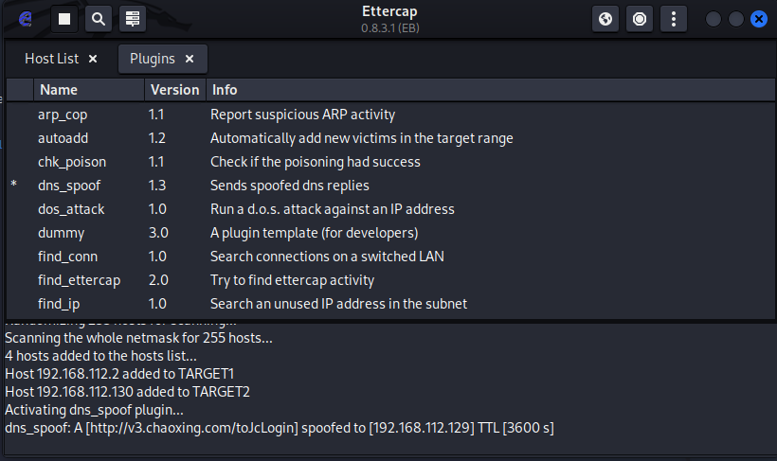Sort plugins by the Version column header
The height and width of the screenshot is (461, 777).
(x=173, y=90)
